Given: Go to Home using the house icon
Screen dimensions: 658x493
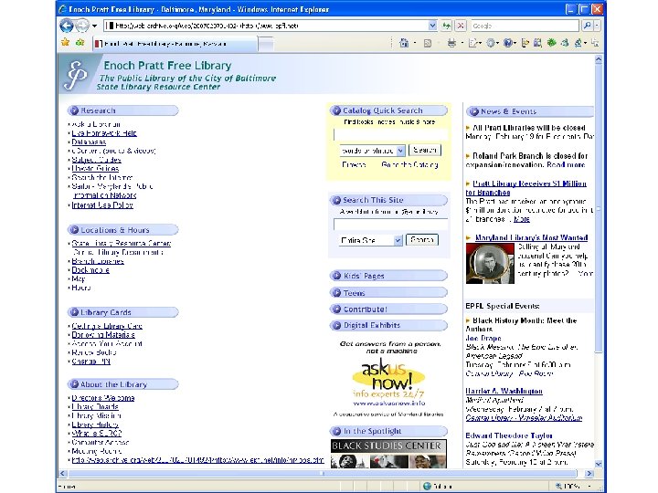Looking at the screenshot, I should [404, 43].
